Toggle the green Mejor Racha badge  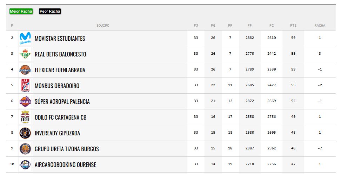21,11
